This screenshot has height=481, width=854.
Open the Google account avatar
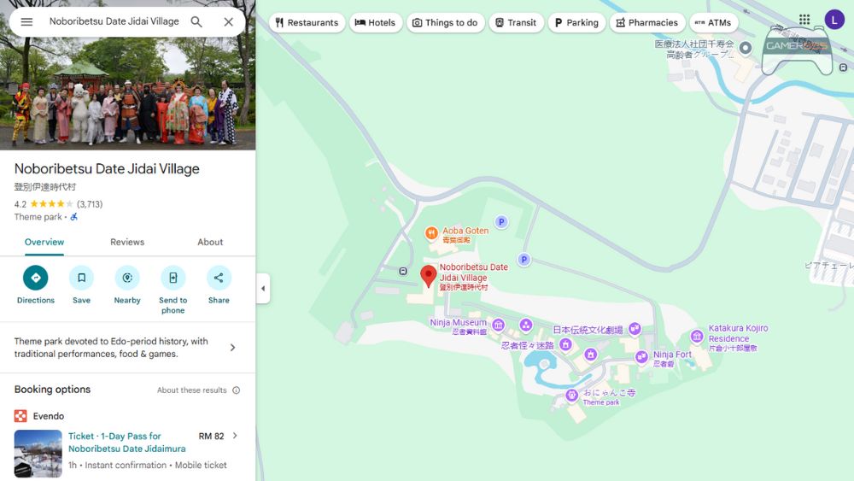point(834,20)
